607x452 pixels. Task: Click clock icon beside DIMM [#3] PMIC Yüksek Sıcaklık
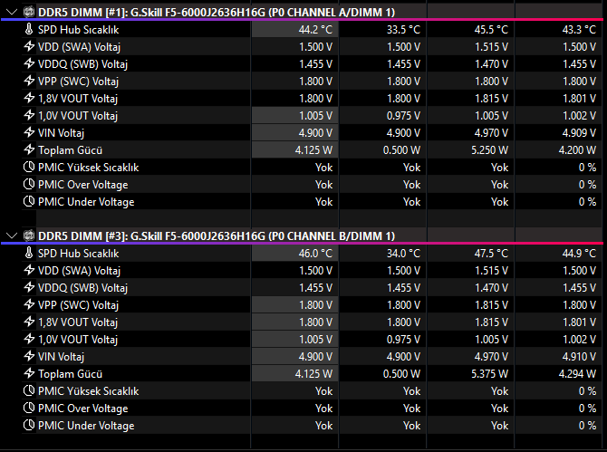pos(29,390)
